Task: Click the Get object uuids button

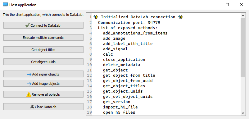Action: tap(43, 62)
